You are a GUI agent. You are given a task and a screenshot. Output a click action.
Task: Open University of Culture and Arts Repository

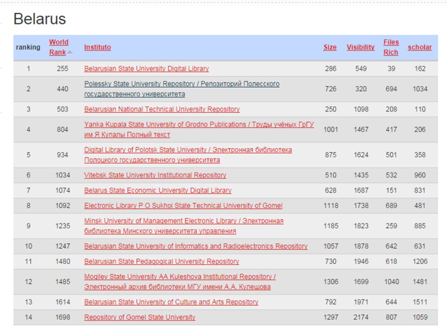pos(171,302)
